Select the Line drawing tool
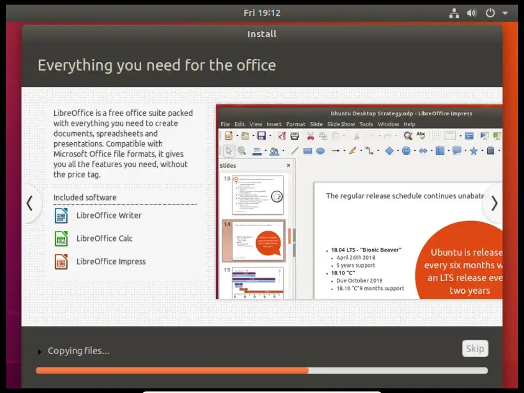Viewport: 524px width, 393px height. pos(294,151)
